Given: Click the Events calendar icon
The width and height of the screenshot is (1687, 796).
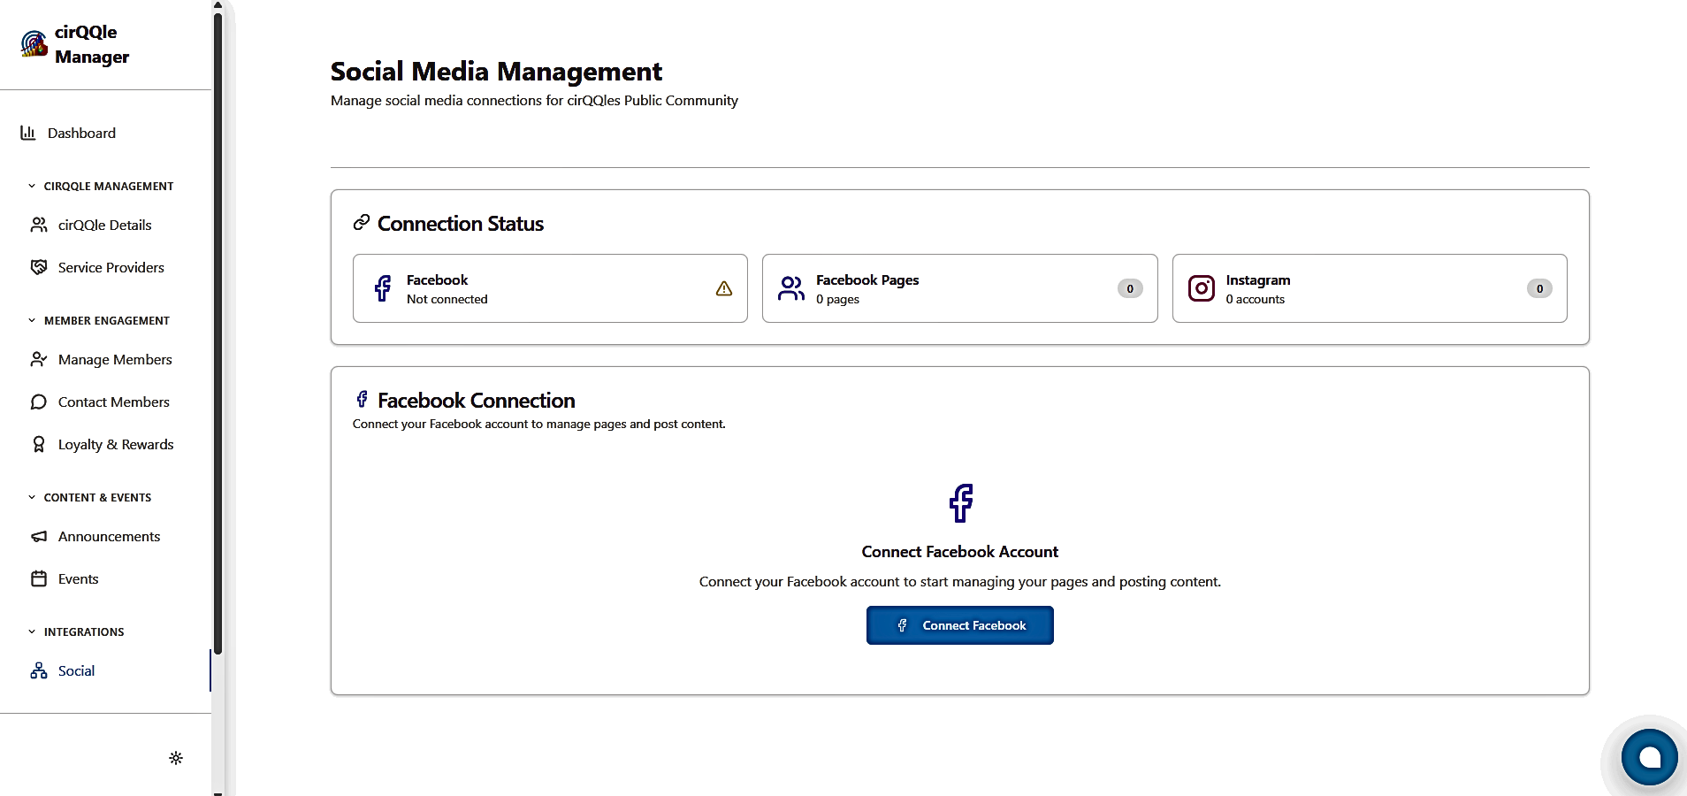Looking at the screenshot, I should click(39, 578).
